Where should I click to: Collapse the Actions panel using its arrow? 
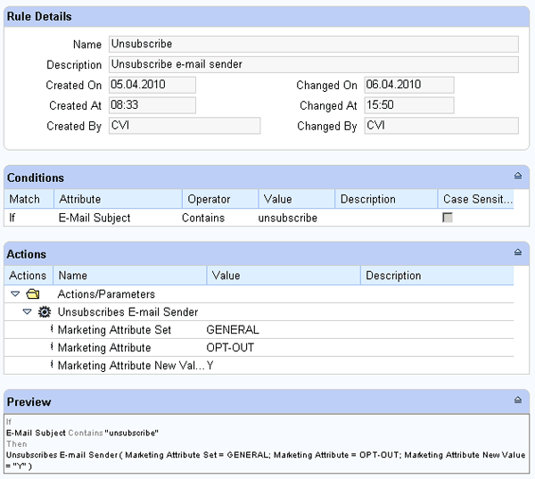pyautogui.click(x=518, y=253)
